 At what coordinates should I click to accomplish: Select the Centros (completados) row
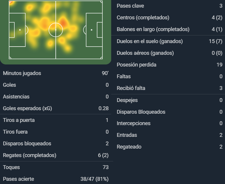coord(168,18)
